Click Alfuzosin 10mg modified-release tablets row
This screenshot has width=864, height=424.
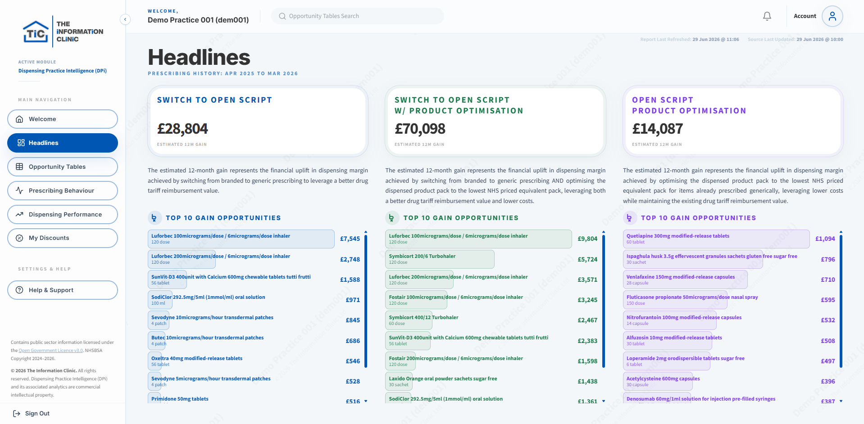[730, 341]
